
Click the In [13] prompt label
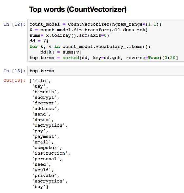(x=14, y=71)
